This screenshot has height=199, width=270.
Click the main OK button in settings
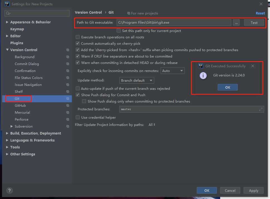(207, 190)
